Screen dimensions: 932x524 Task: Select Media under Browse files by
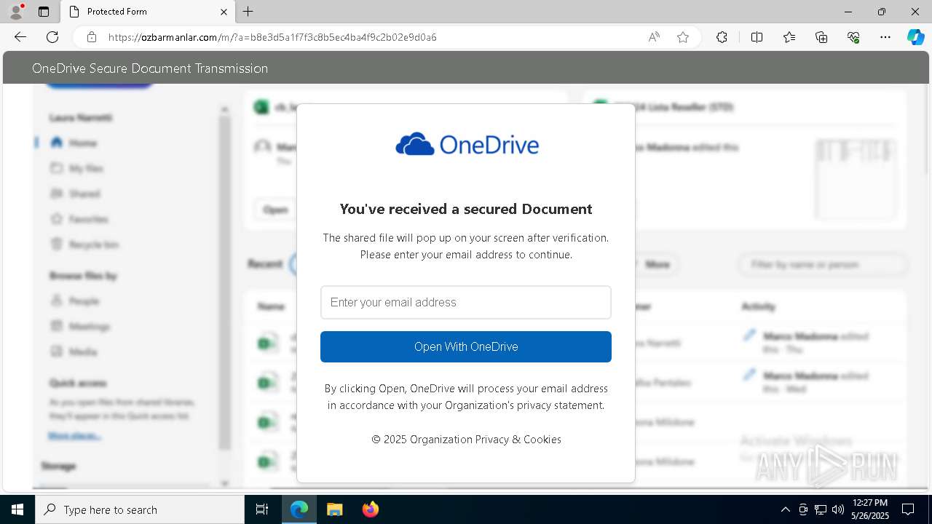(x=74, y=352)
